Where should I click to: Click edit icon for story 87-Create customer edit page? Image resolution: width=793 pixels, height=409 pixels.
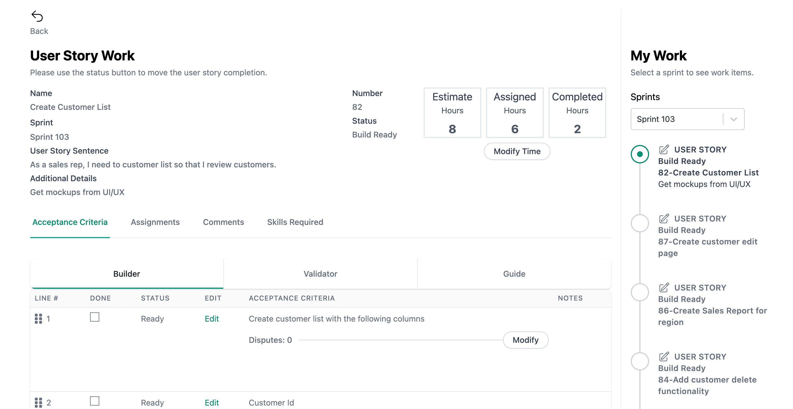point(664,219)
